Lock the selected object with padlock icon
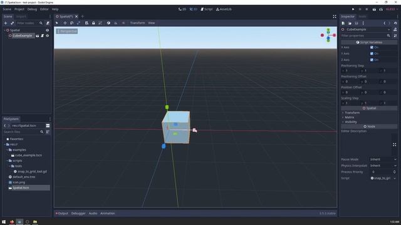401x225 pixels. 93,23
